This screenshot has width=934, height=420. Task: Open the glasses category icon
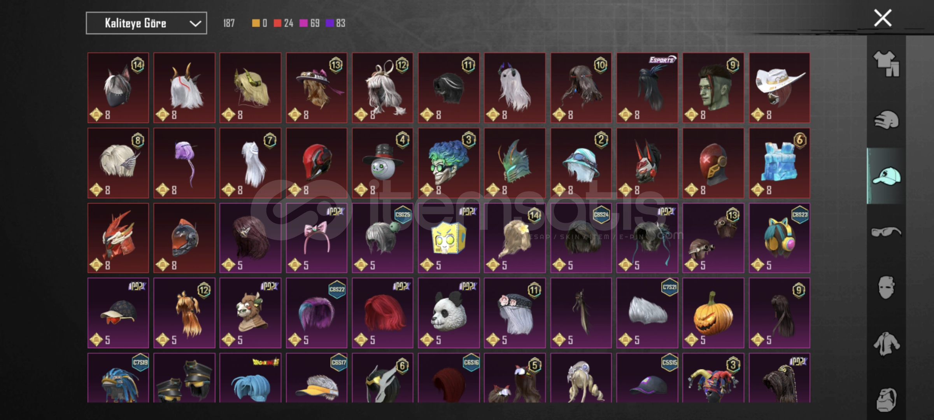[x=886, y=232]
